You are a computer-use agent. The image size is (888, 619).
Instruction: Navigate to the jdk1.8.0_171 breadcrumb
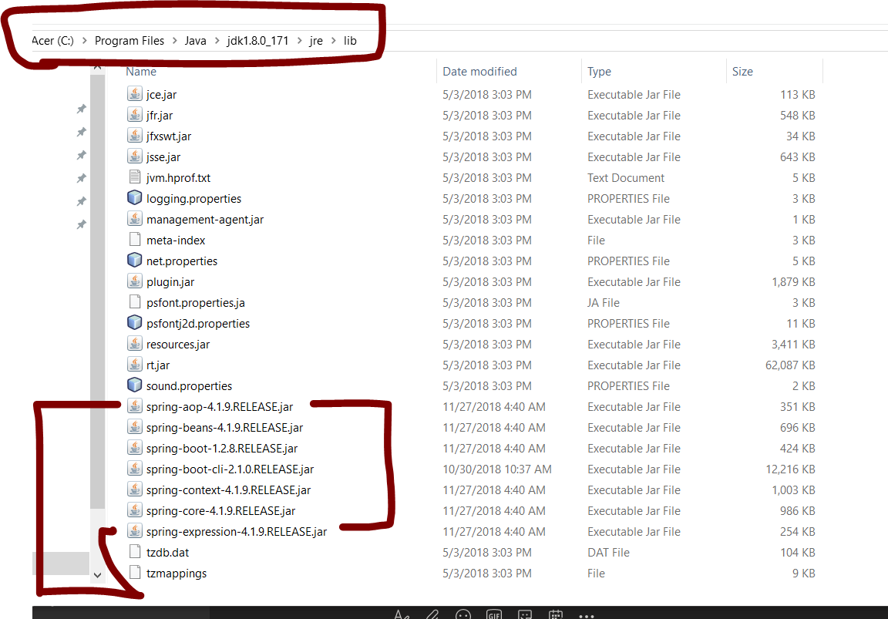[257, 41]
